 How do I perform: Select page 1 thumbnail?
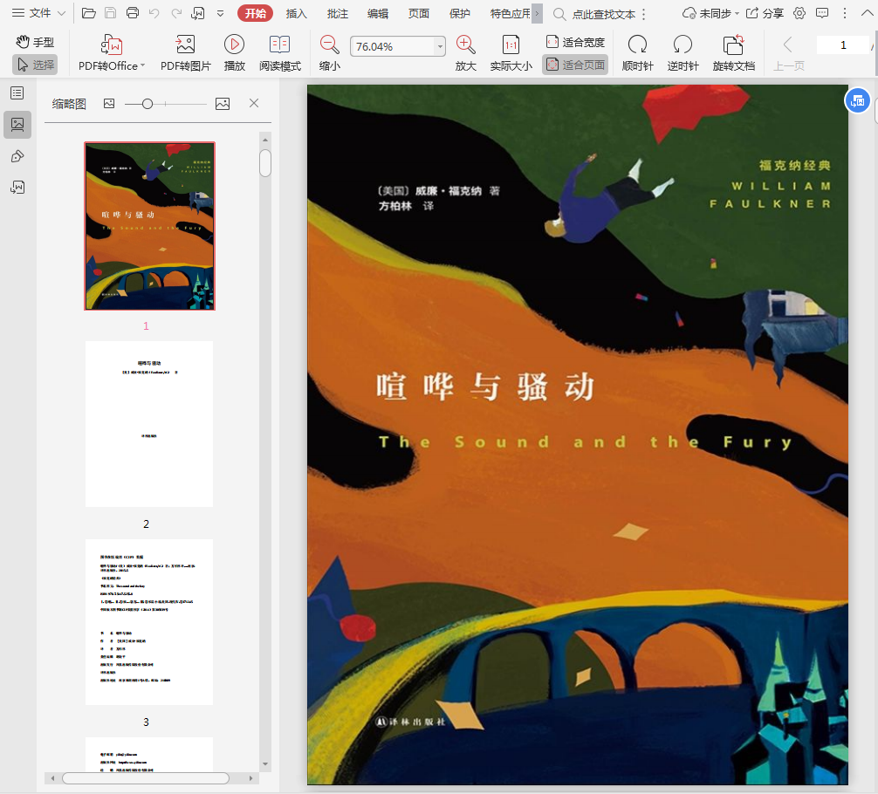pyautogui.click(x=149, y=226)
